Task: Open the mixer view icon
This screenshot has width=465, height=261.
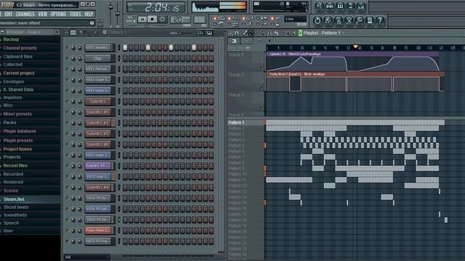Action: click(360, 6)
